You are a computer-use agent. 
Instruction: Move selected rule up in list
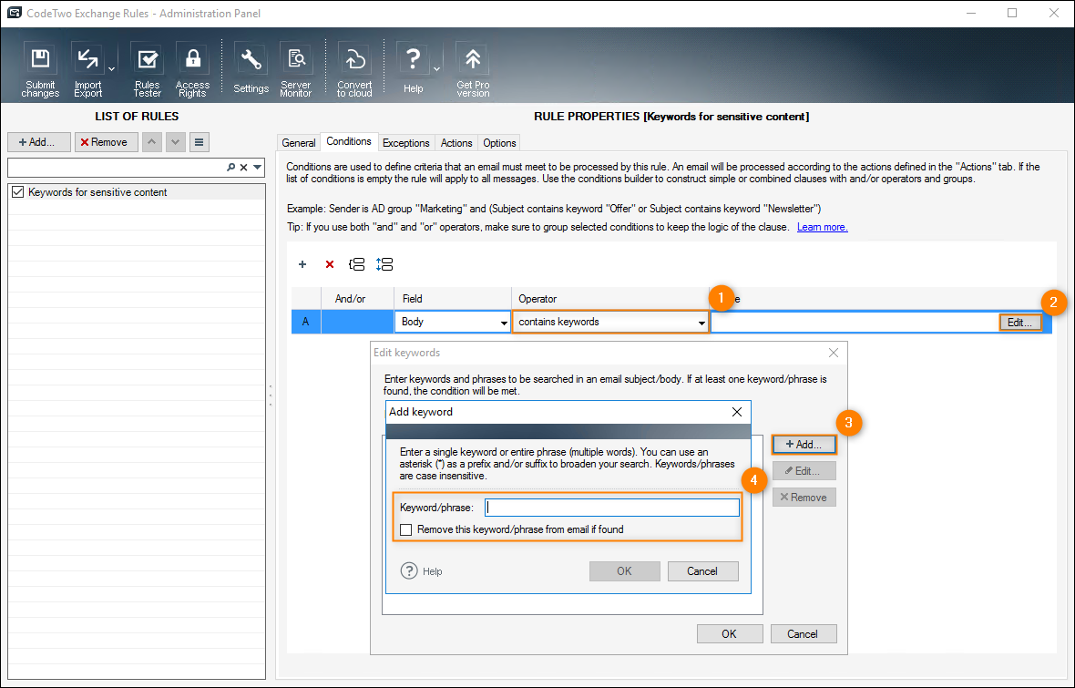151,142
